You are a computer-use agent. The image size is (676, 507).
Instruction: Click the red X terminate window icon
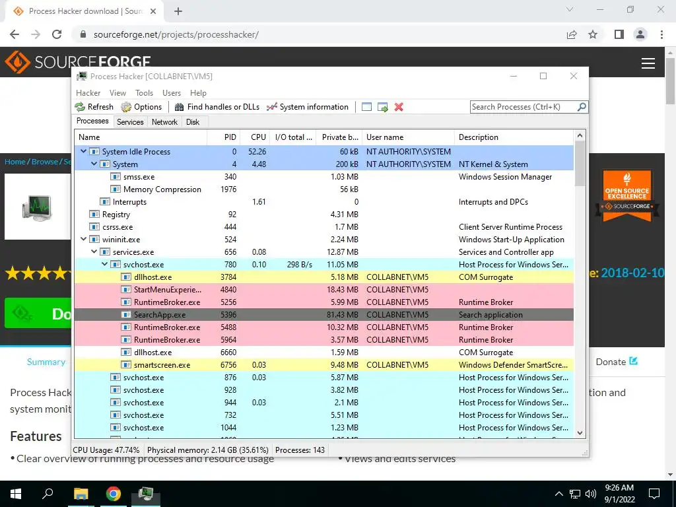point(399,107)
